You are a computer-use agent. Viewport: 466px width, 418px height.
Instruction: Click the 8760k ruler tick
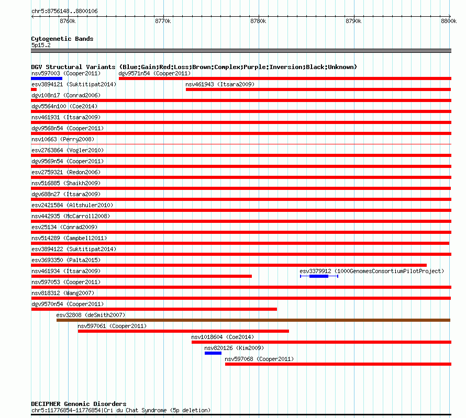pos(68,21)
